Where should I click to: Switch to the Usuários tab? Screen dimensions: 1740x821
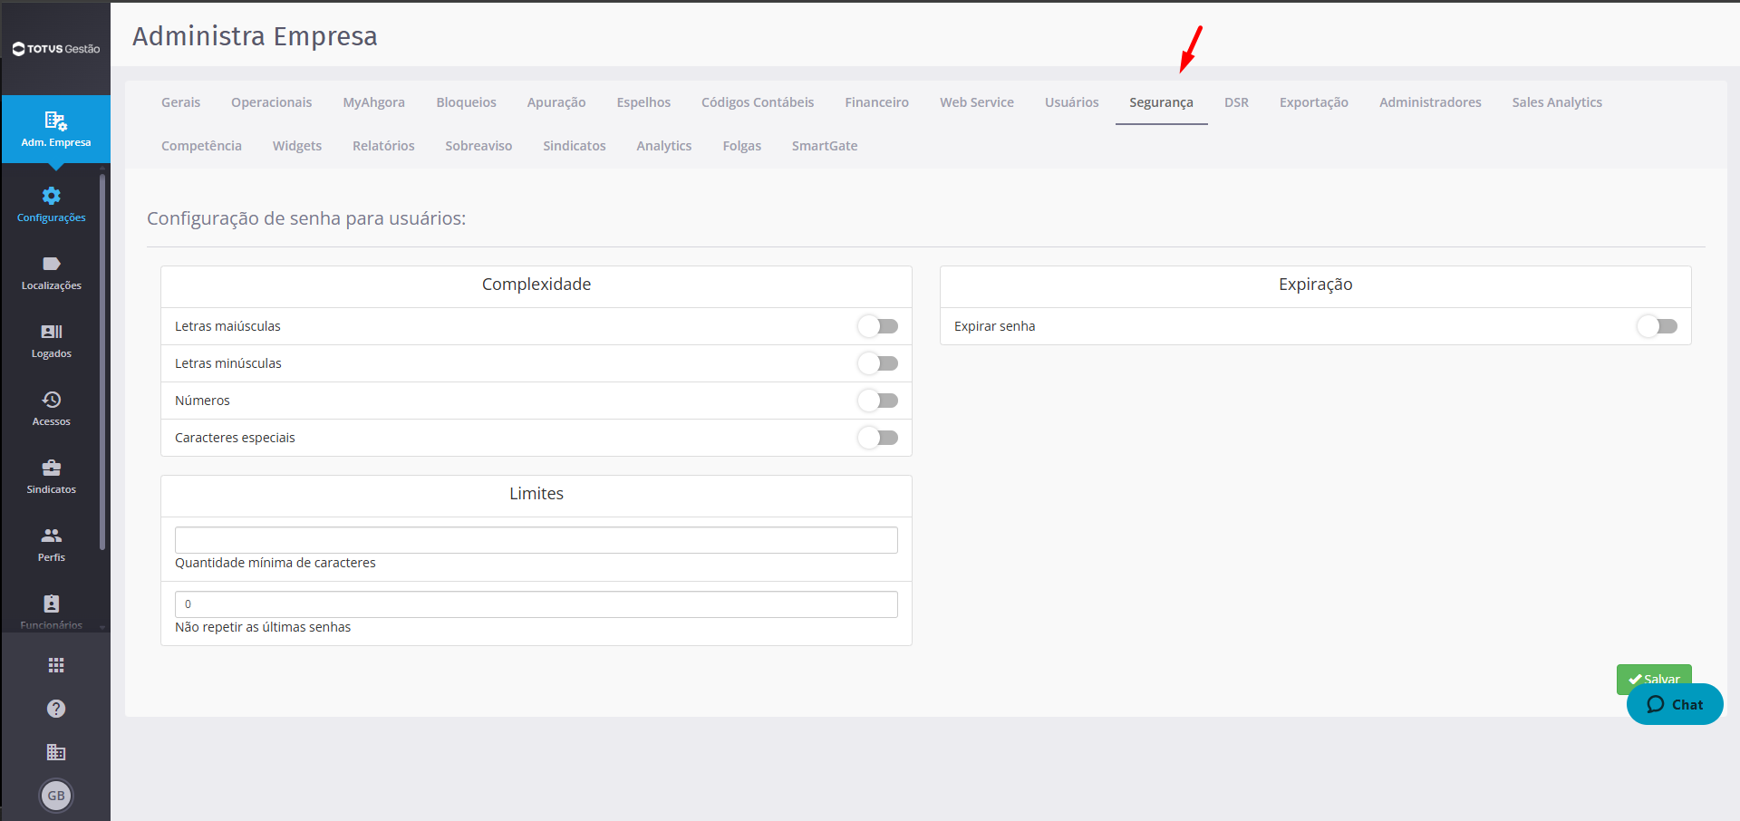1071,102
